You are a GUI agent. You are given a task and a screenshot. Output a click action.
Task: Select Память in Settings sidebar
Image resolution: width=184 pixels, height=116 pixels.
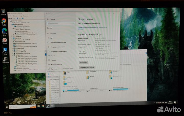click(53, 56)
